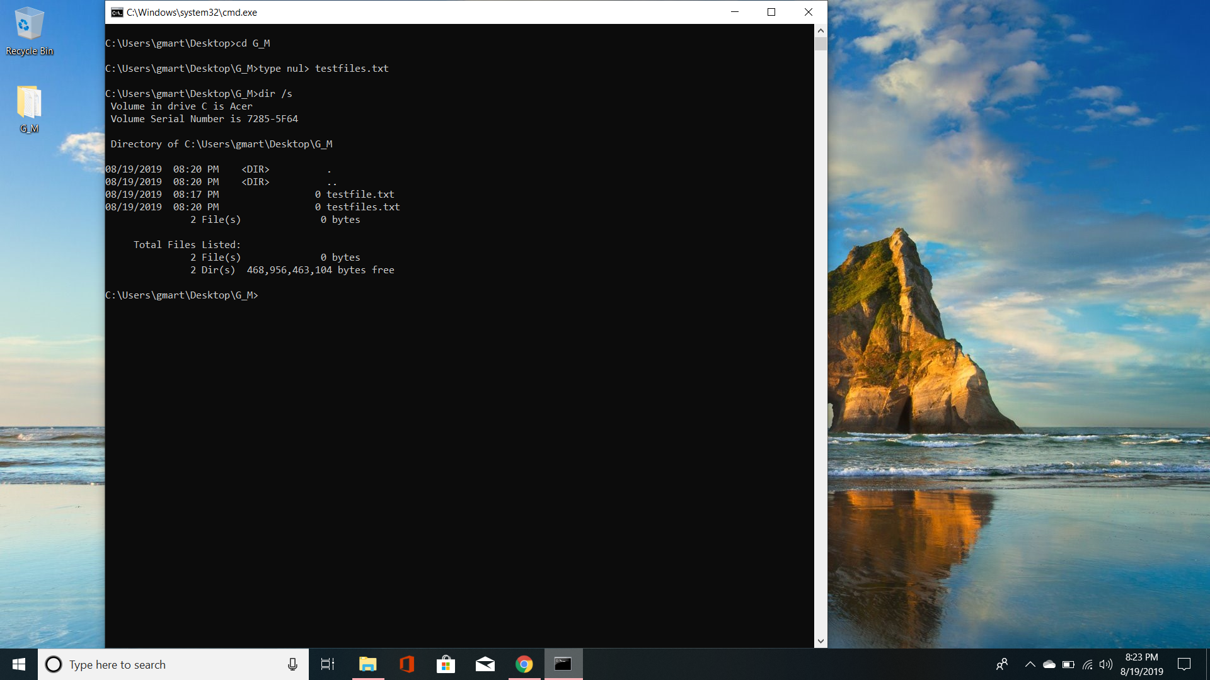Open the Mail app in taskbar
This screenshot has height=680, width=1210.
pyautogui.click(x=485, y=664)
